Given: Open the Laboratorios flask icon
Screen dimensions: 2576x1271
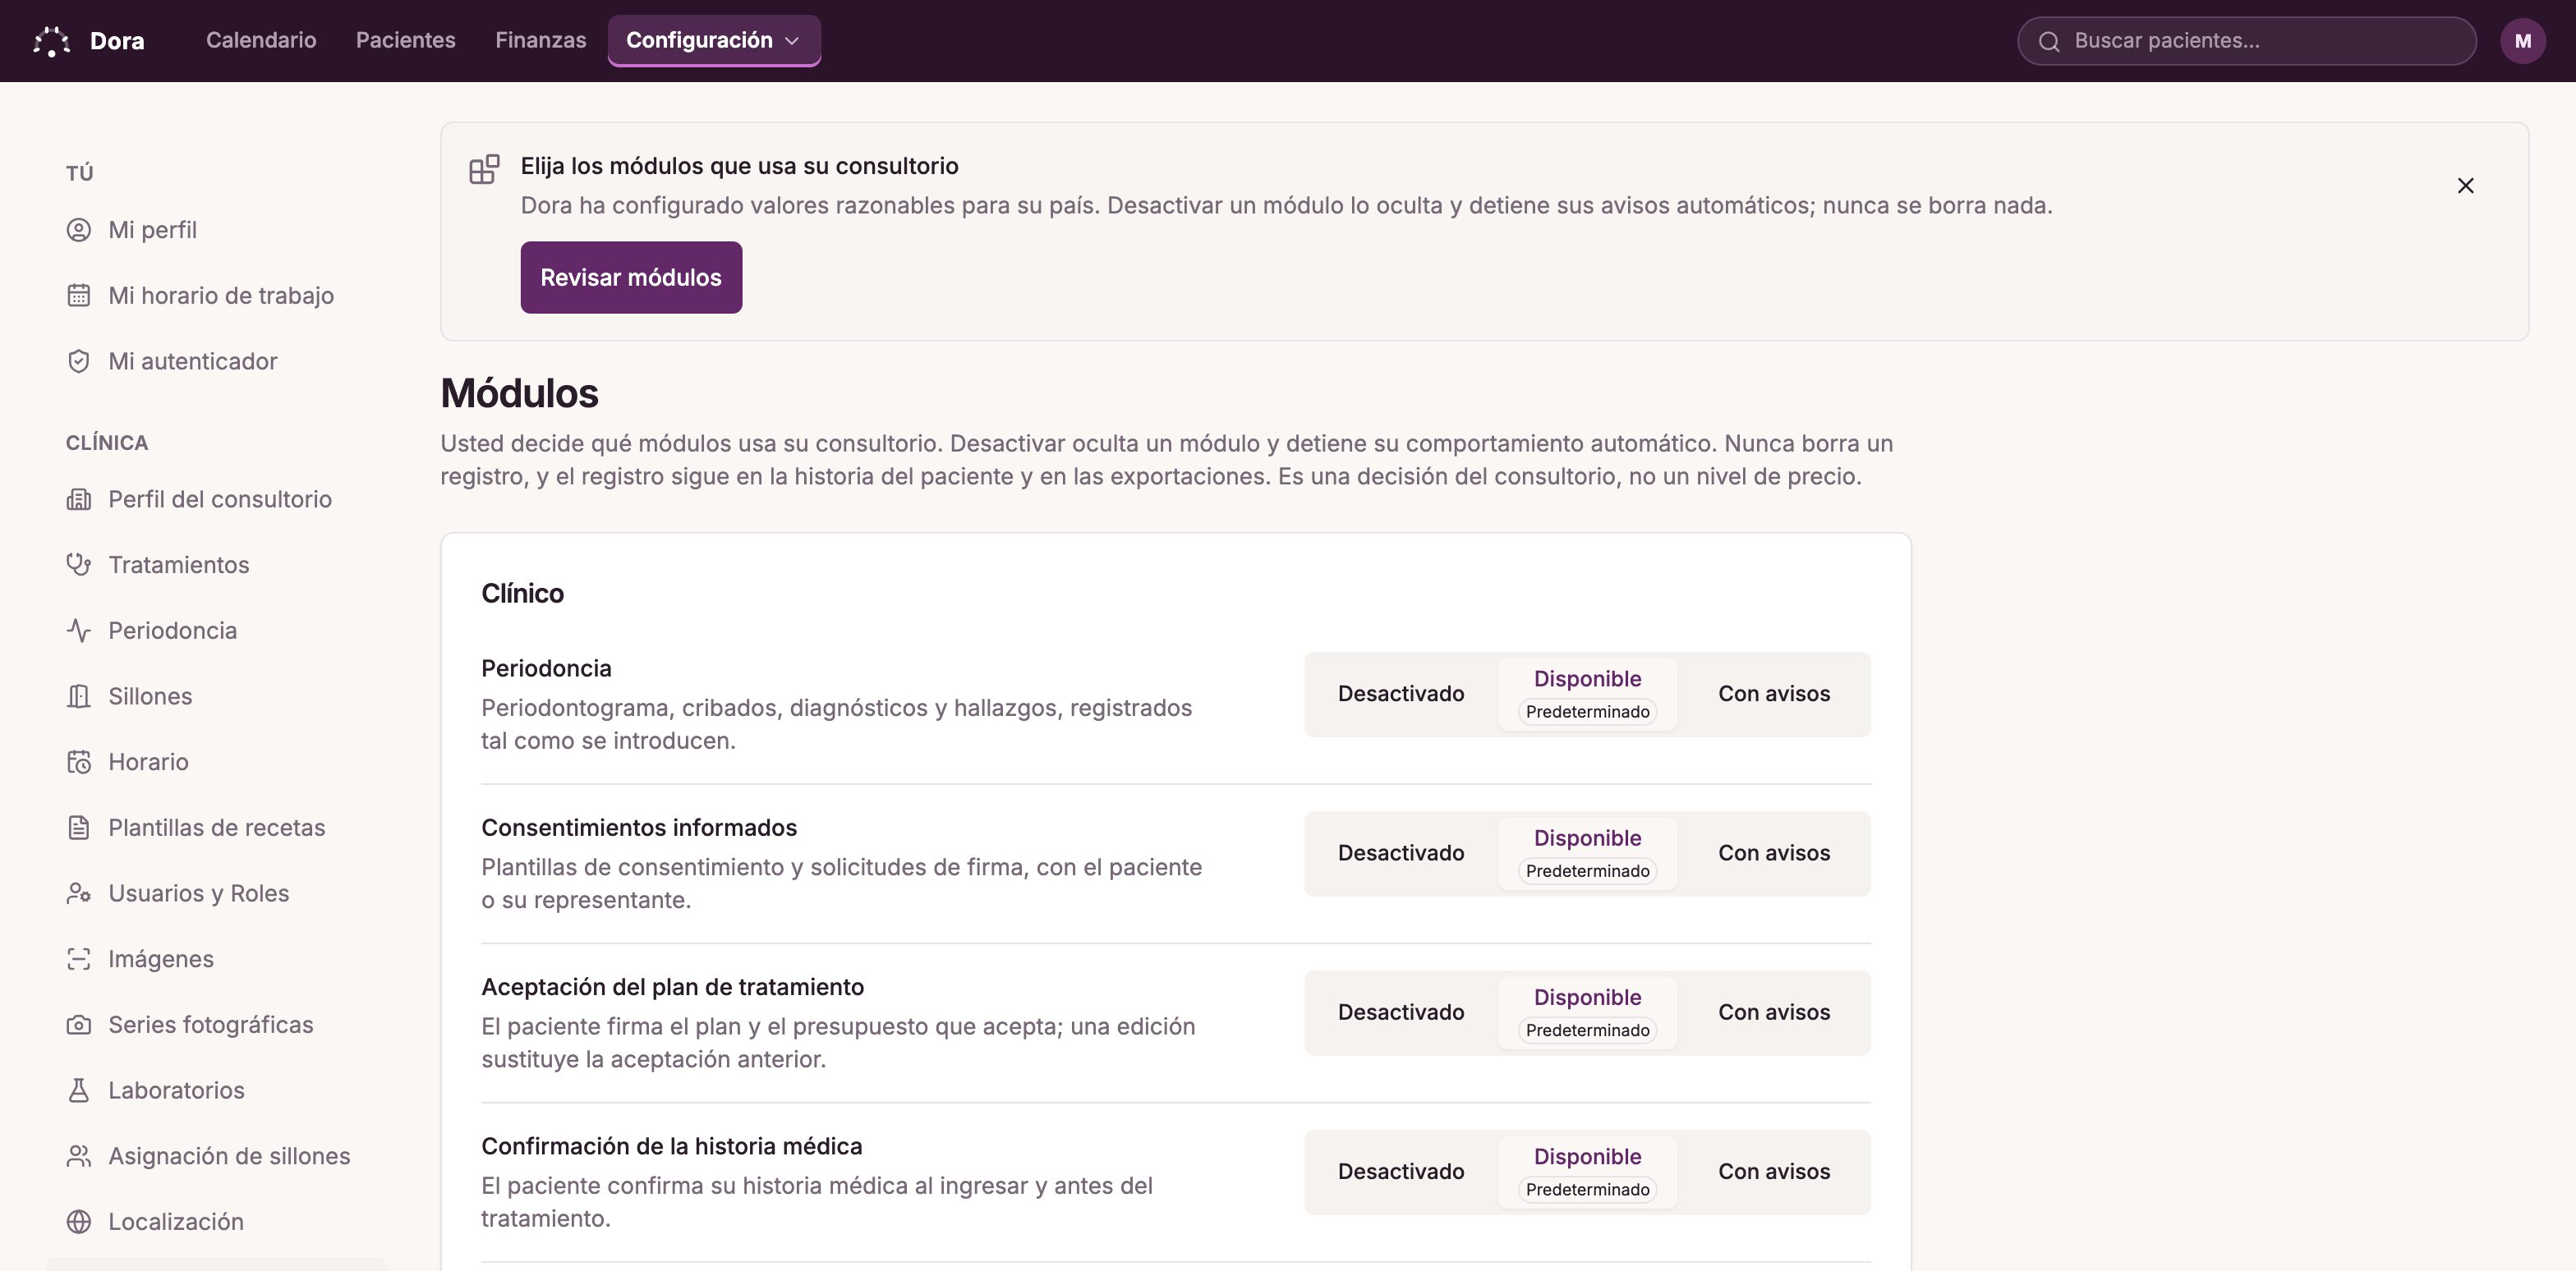Looking at the screenshot, I should 79,1090.
